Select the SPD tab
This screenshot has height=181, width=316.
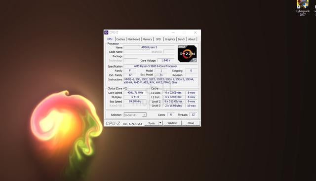pos(158,39)
